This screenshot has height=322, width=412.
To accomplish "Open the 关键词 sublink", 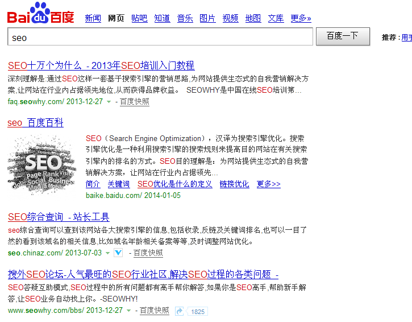I will [x=119, y=184].
